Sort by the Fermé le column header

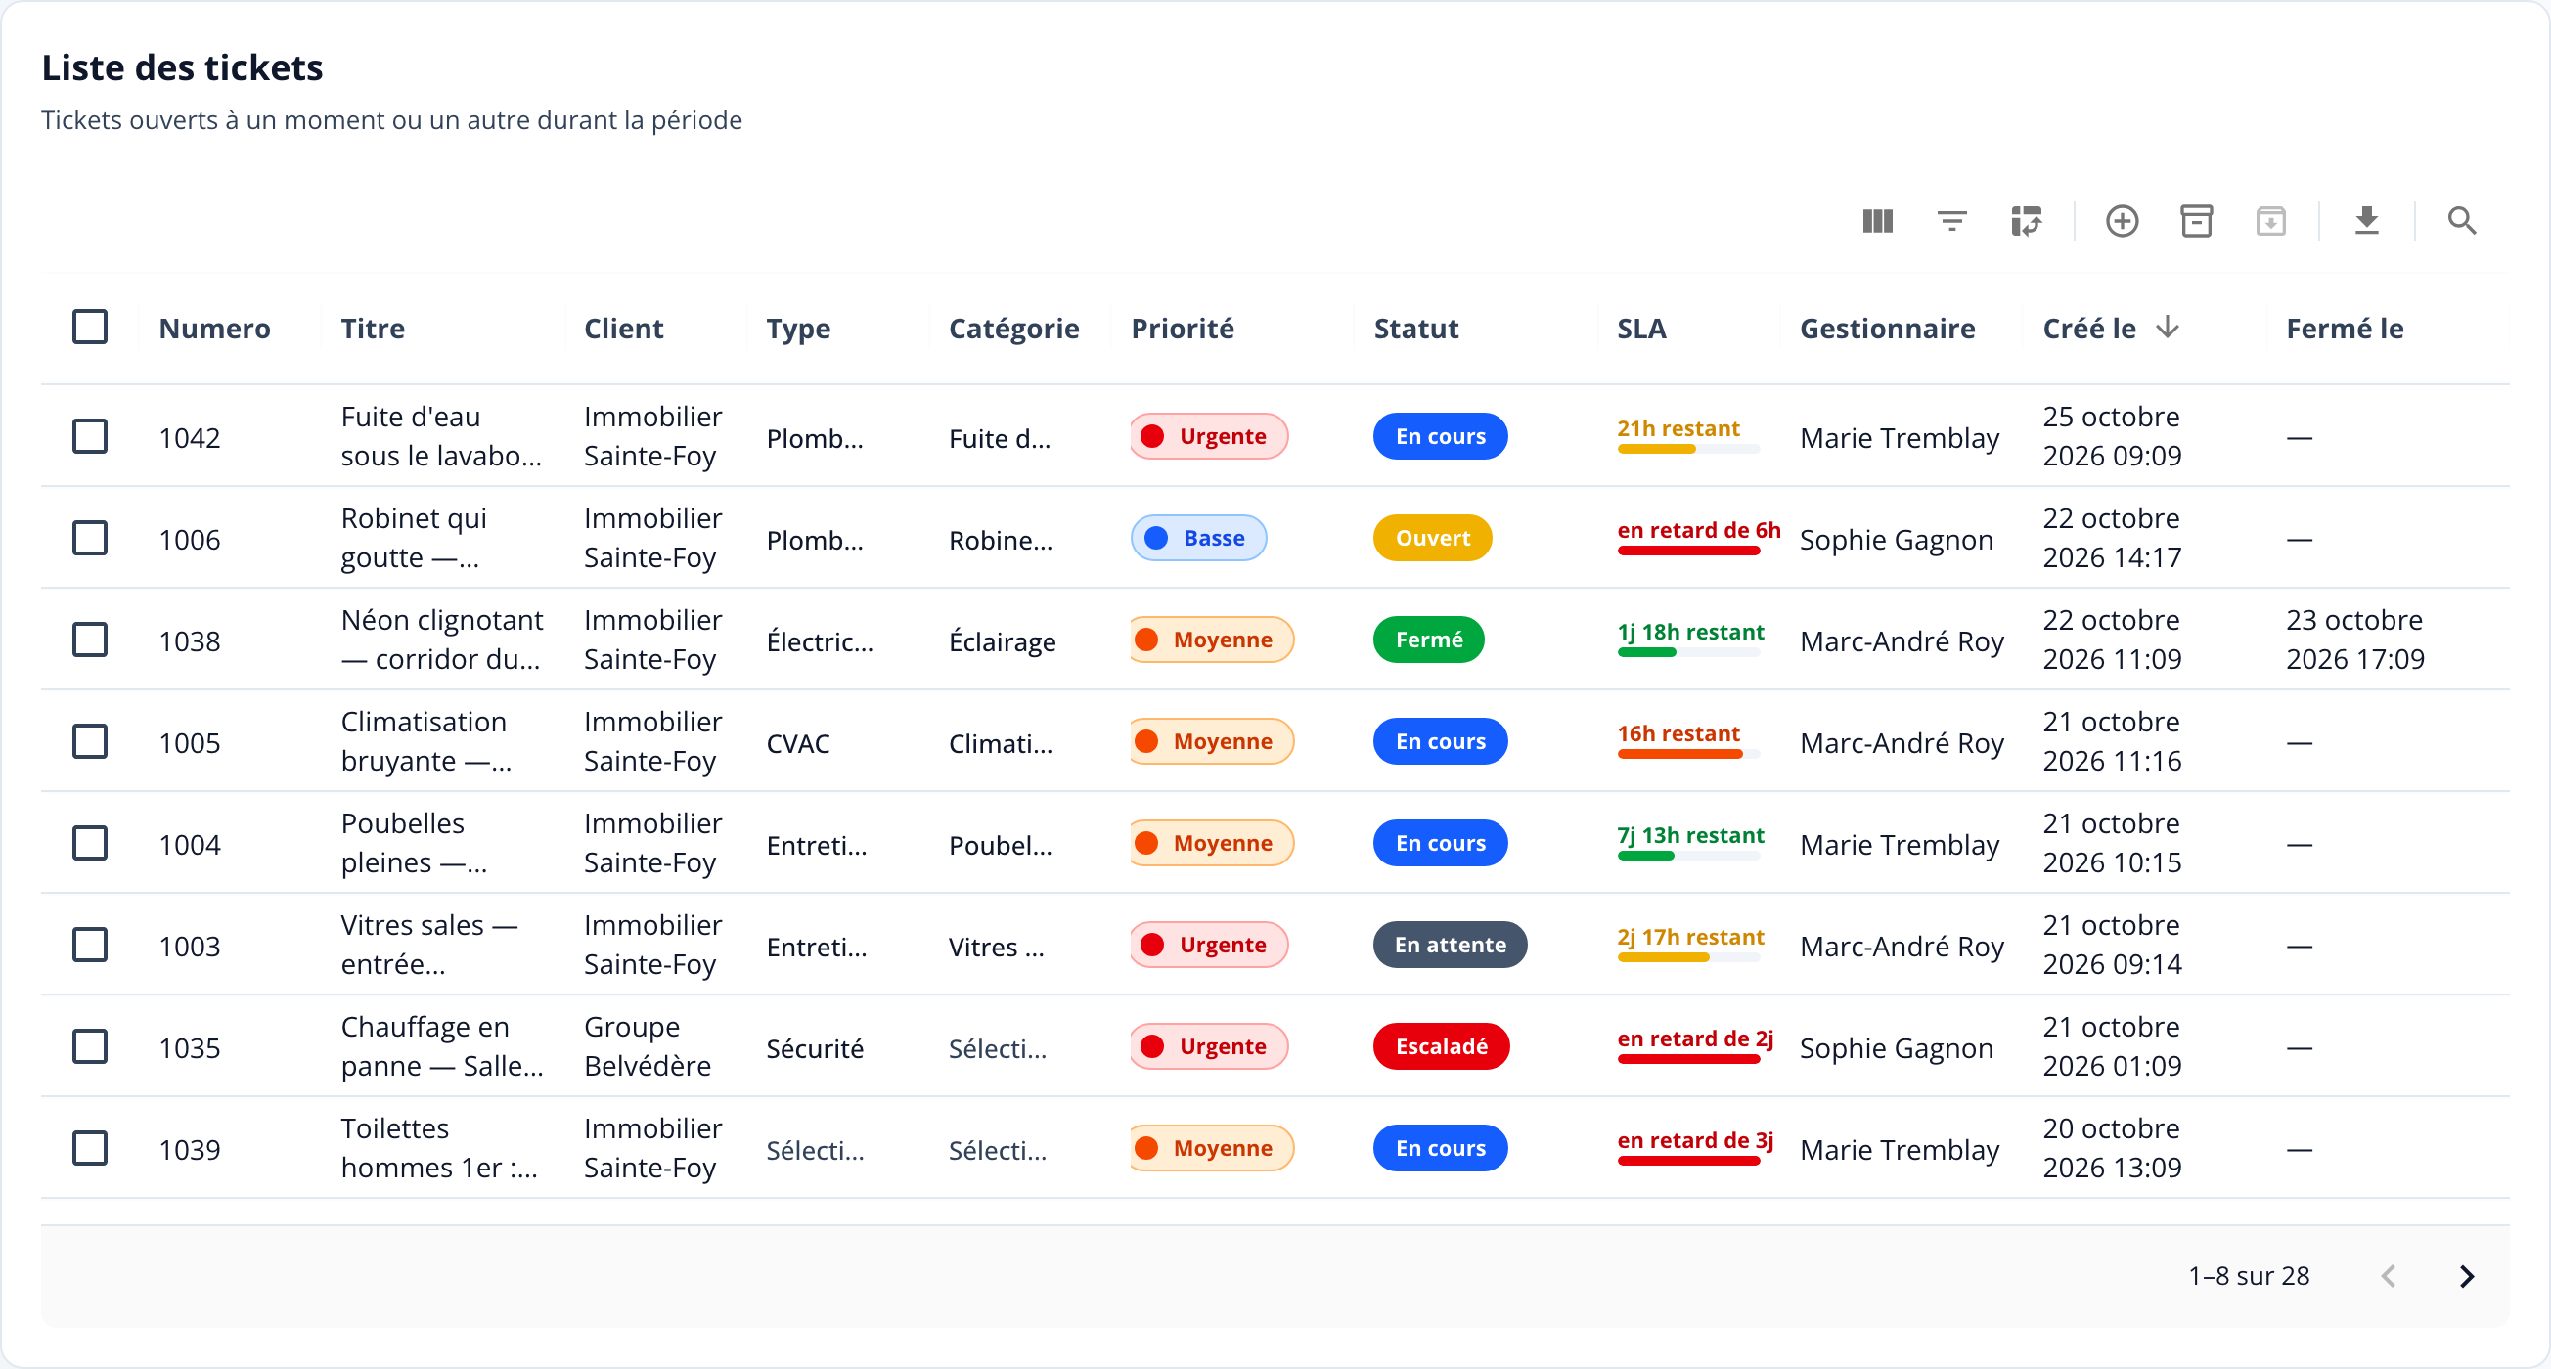coord(2344,329)
